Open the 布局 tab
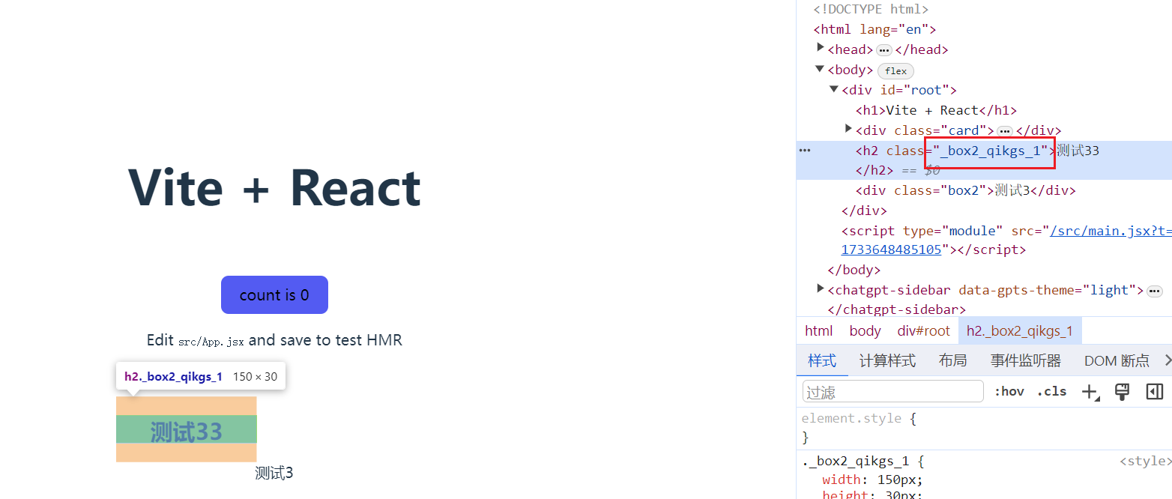 point(952,360)
